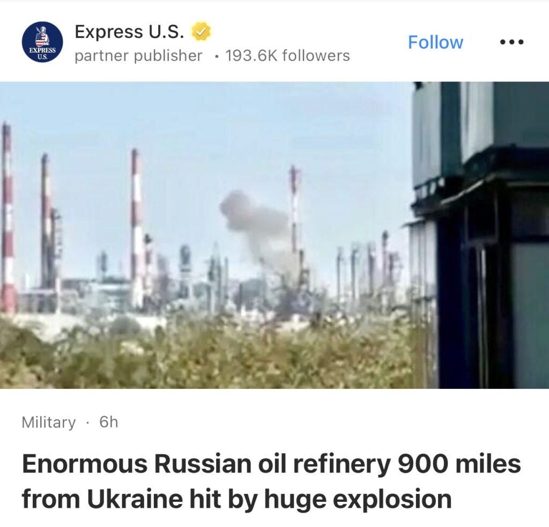
Task: Select the partner publisher label
Action: [138, 56]
